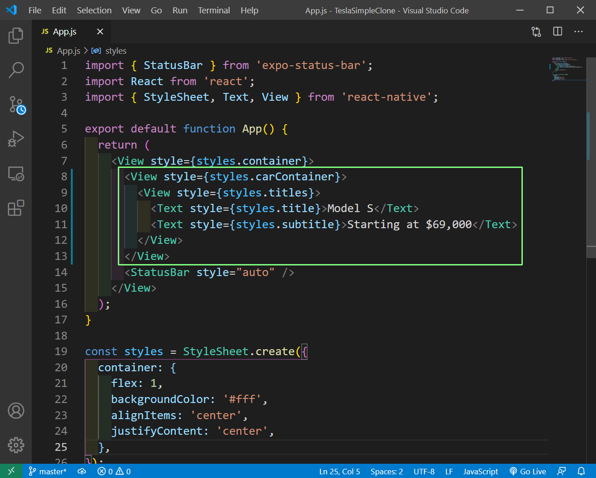Open the Help menu
Screen dimensions: 596x478
249,10
